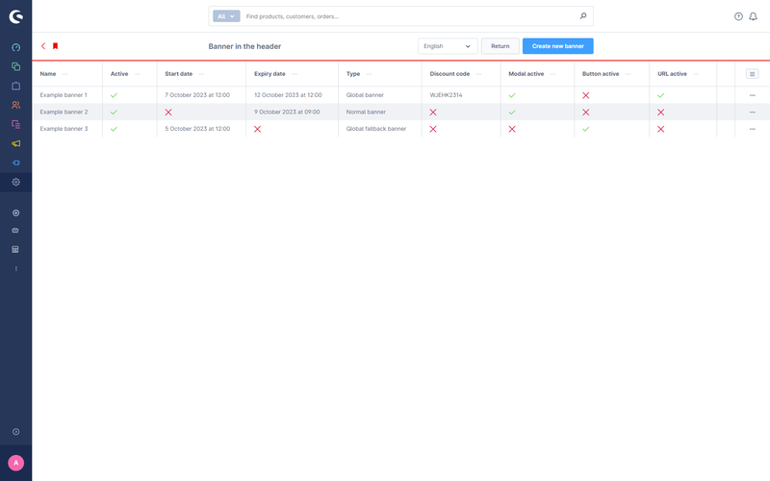Open the row actions menu for Example banner 2
This screenshot has width=770, height=481.
coord(752,113)
